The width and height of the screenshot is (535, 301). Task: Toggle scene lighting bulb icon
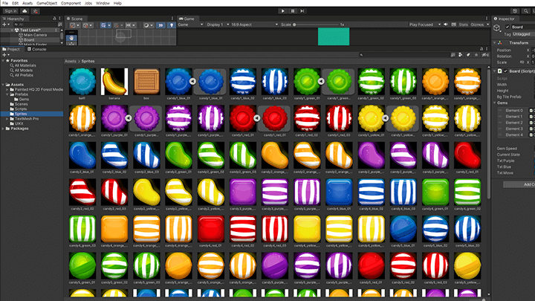172,25
